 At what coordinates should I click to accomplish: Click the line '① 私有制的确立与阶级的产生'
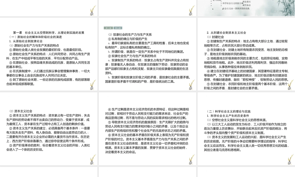(x=127, y=39)
